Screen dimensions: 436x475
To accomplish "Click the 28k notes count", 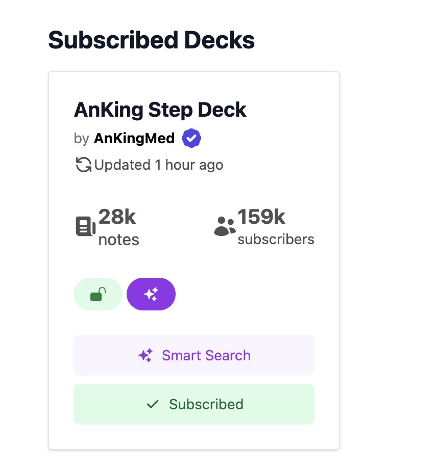I will [117, 217].
